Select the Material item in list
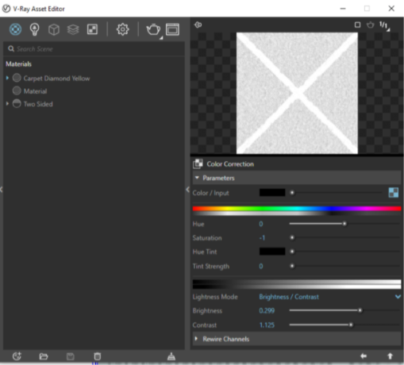This screenshot has width=404, height=365. coord(35,91)
